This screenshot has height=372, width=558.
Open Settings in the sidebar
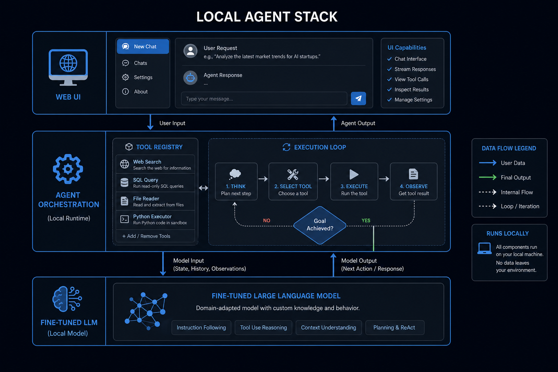[143, 77]
